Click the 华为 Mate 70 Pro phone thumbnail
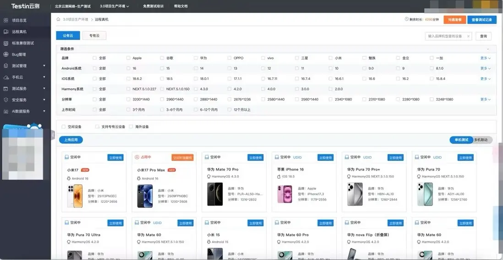Image resolution: width=503 pixels, height=260 pixels. coord(215,194)
